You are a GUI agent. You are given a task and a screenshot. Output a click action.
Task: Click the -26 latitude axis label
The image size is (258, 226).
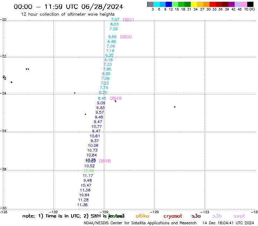click(3, 131)
